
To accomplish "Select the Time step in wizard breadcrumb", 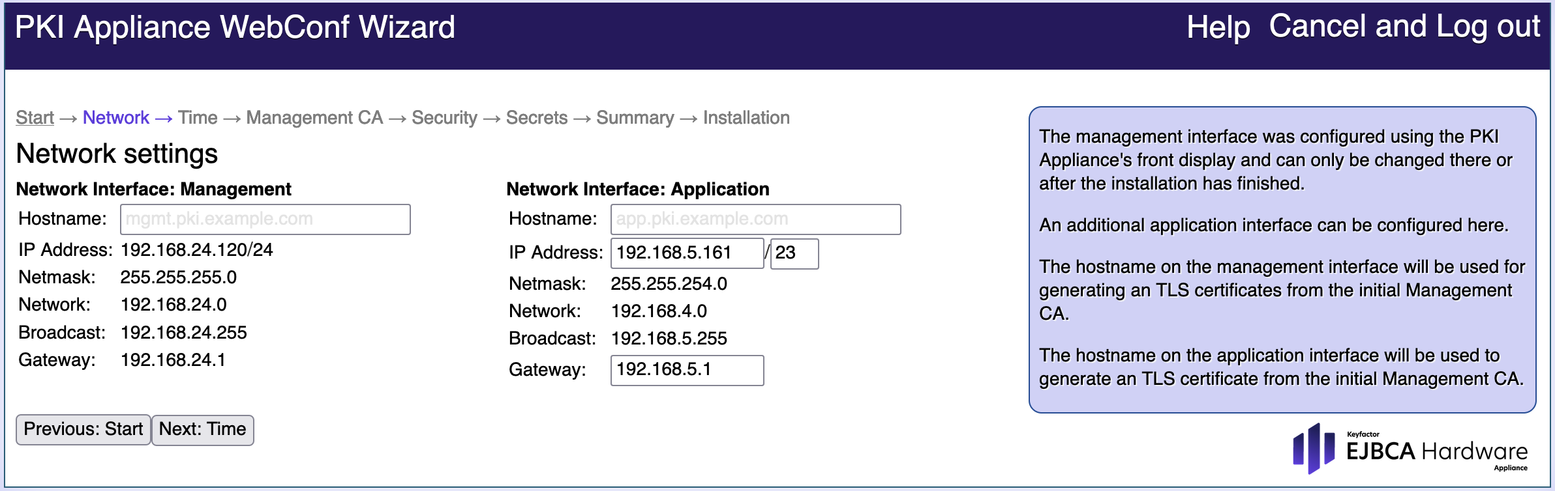I will pos(198,118).
